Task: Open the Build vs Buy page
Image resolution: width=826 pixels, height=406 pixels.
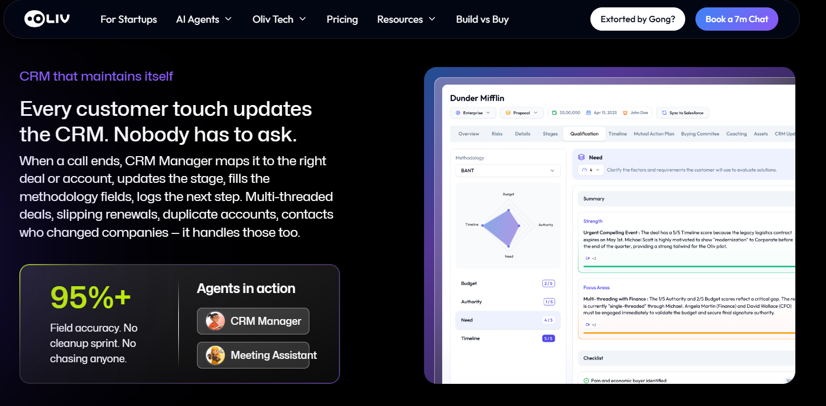Action: [x=483, y=19]
